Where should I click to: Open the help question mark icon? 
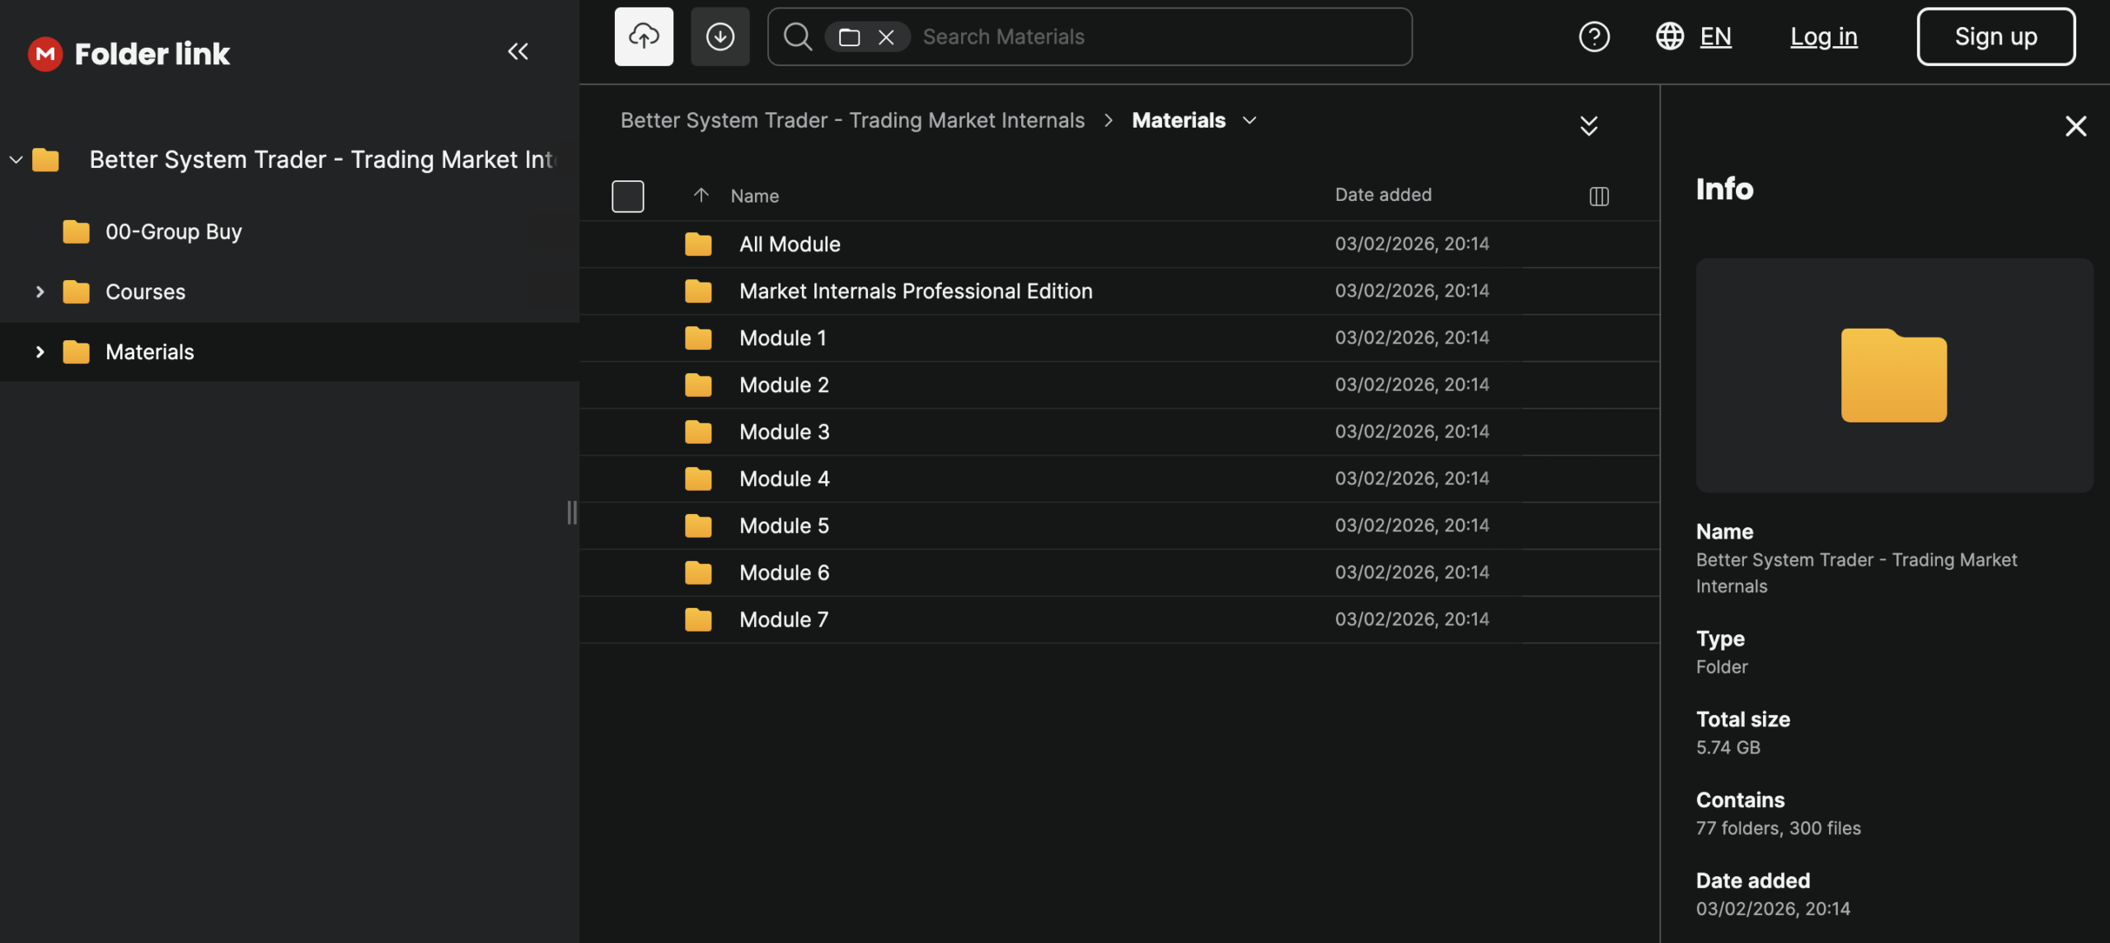(1593, 36)
